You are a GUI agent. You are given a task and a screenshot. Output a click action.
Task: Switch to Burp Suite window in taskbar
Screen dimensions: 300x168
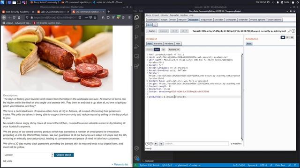(x=45, y=2)
